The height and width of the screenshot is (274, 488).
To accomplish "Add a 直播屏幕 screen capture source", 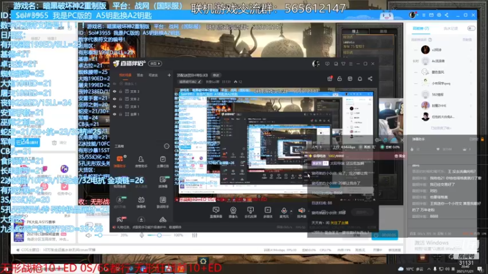I will [x=216, y=212].
